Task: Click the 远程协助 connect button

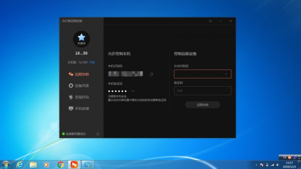Action: click(x=203, y=105)
